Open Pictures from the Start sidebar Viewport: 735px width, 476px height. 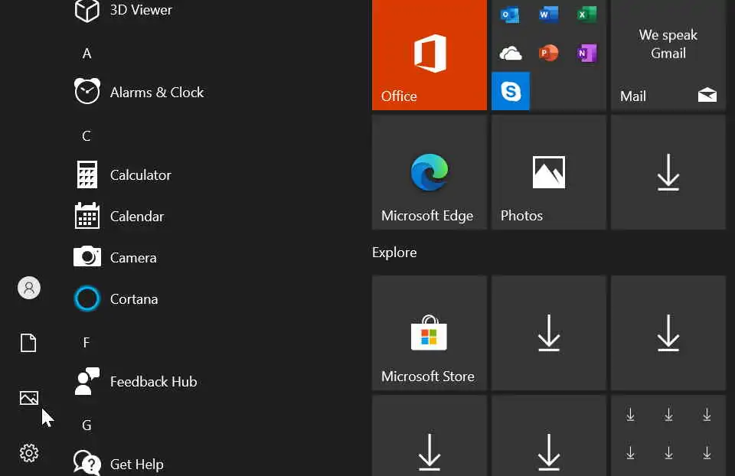pos(29,398)
